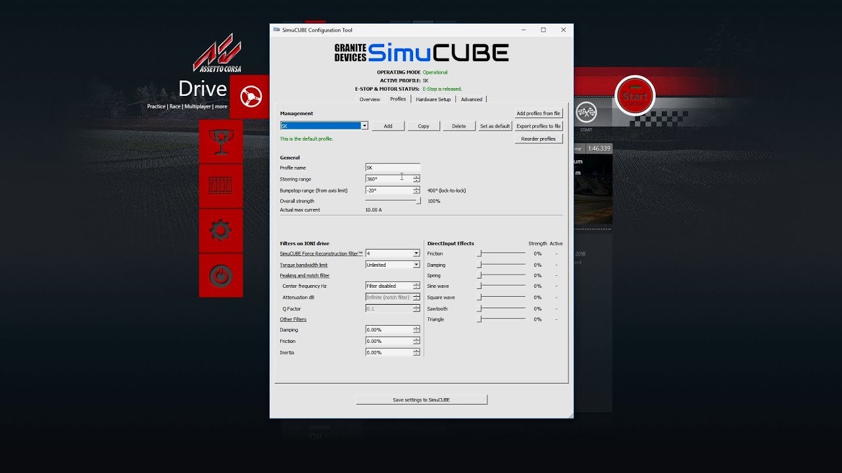The image size is (842, 473).
Task: Expand the SK profile selection dropdown
Action: click(x=364, y=125)
